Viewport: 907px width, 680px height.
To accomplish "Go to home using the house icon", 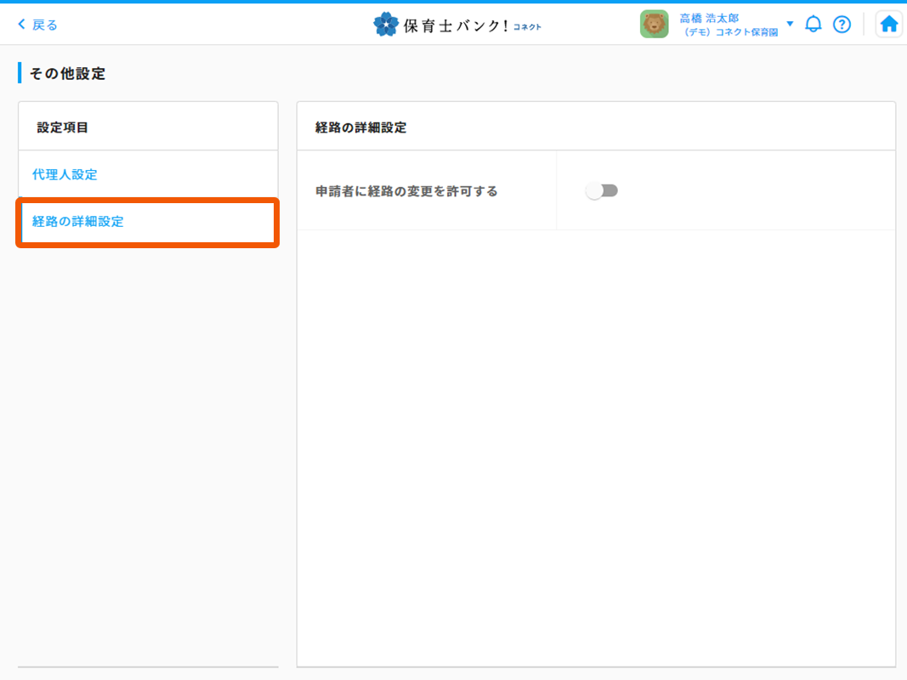I will tap(889, 25).
